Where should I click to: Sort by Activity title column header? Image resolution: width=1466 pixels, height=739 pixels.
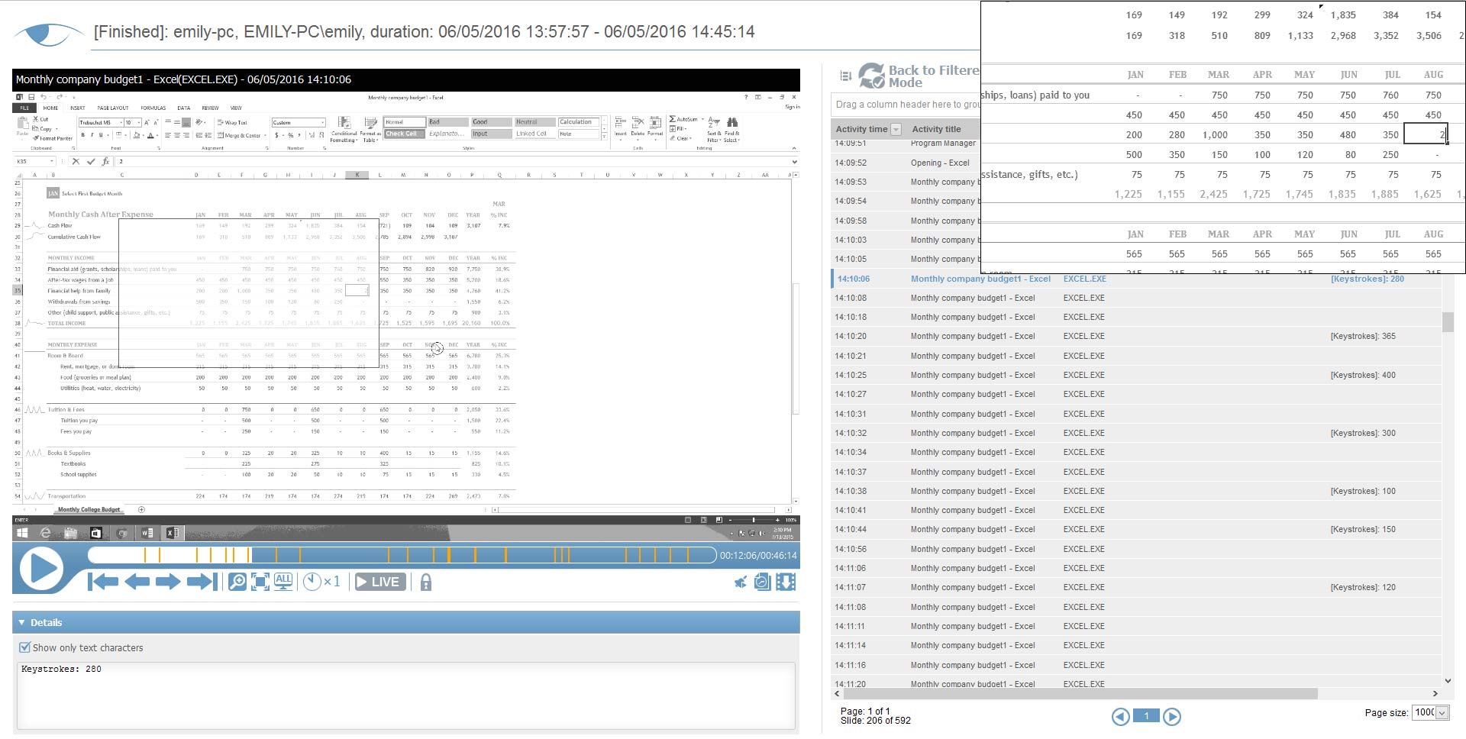click(936, 129)
